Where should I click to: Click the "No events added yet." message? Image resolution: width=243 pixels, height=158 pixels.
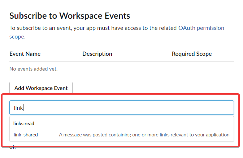(x=34, y=69)
